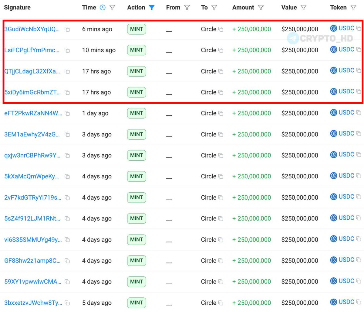Click the MINT badge in 1 day ago row
This screenshot has width=364, height=312.
[x=136, y=113]
